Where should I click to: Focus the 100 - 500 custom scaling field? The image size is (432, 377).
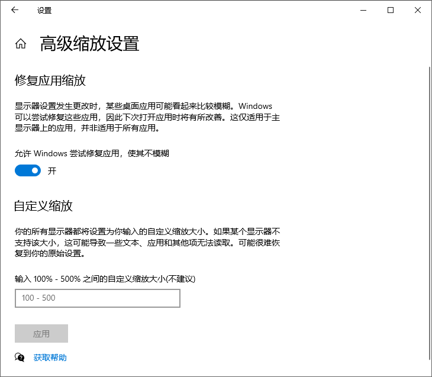point(98,298)
